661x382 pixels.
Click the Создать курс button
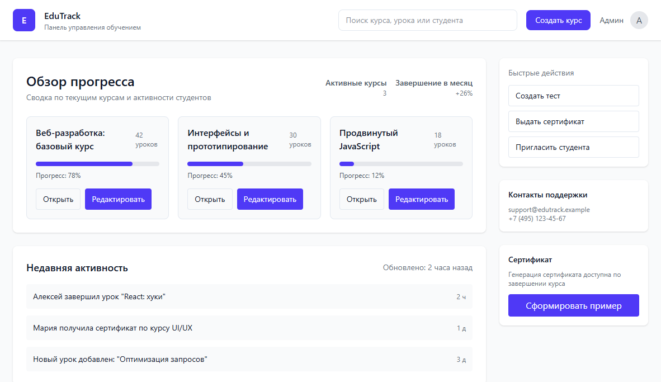coord(558,20)
